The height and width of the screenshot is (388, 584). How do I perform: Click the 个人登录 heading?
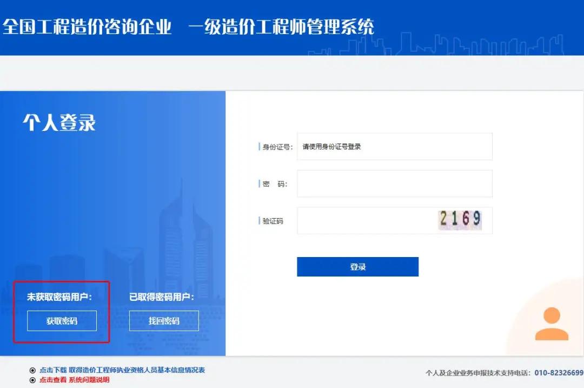click(x=59, y=123)
